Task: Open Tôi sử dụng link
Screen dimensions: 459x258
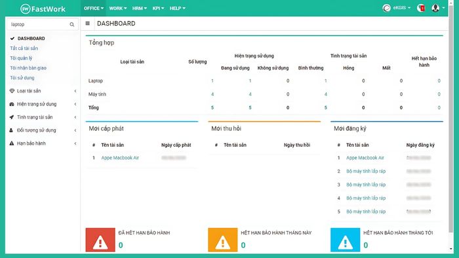Action: pos(22,78)
